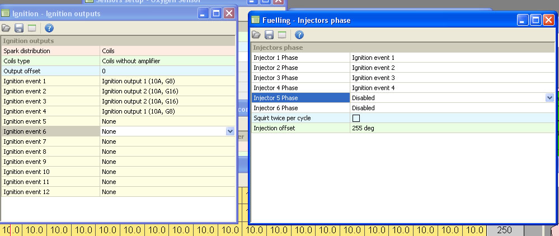Click the Coils type value field
The width and height of the screenshot is (559, 236).
167,61
